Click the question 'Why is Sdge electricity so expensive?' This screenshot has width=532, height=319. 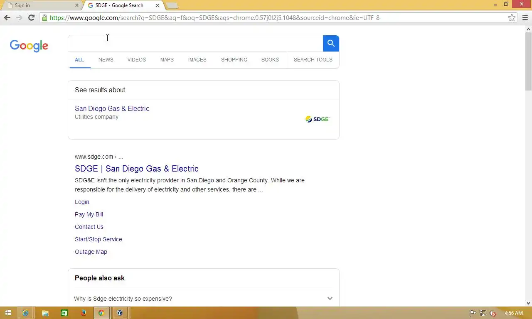[123, 299]
